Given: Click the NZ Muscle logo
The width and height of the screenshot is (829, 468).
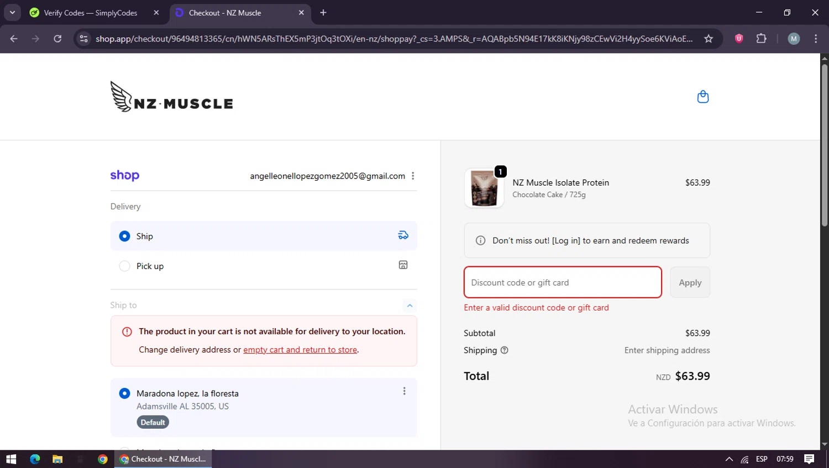Looking at the screenshot, I should pyautogui.click(x=171, y=97).
